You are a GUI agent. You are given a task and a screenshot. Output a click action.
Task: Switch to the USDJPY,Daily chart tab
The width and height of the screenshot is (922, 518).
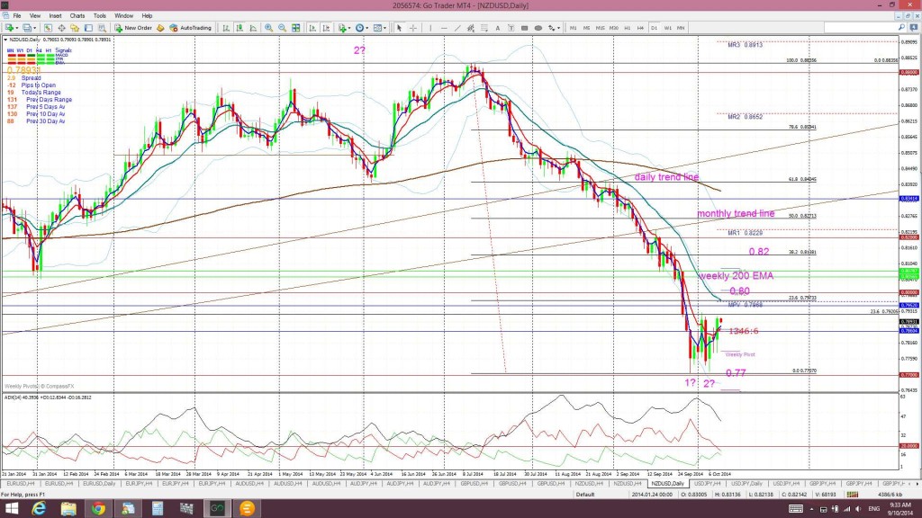(x=746, y=483)
